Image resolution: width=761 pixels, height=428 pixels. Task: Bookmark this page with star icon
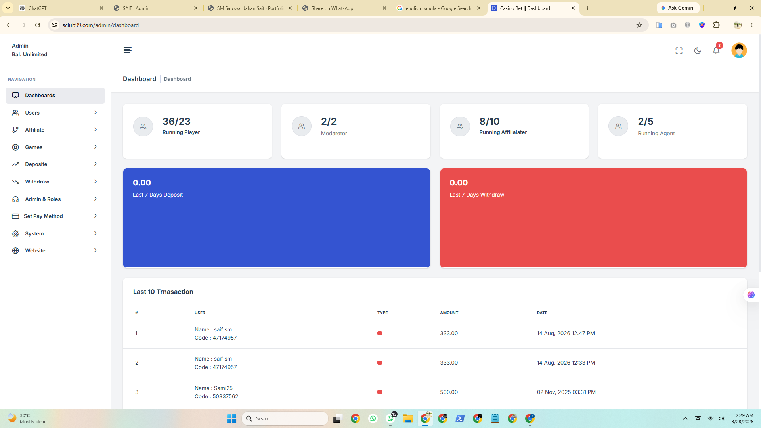(x=639, y=25)
